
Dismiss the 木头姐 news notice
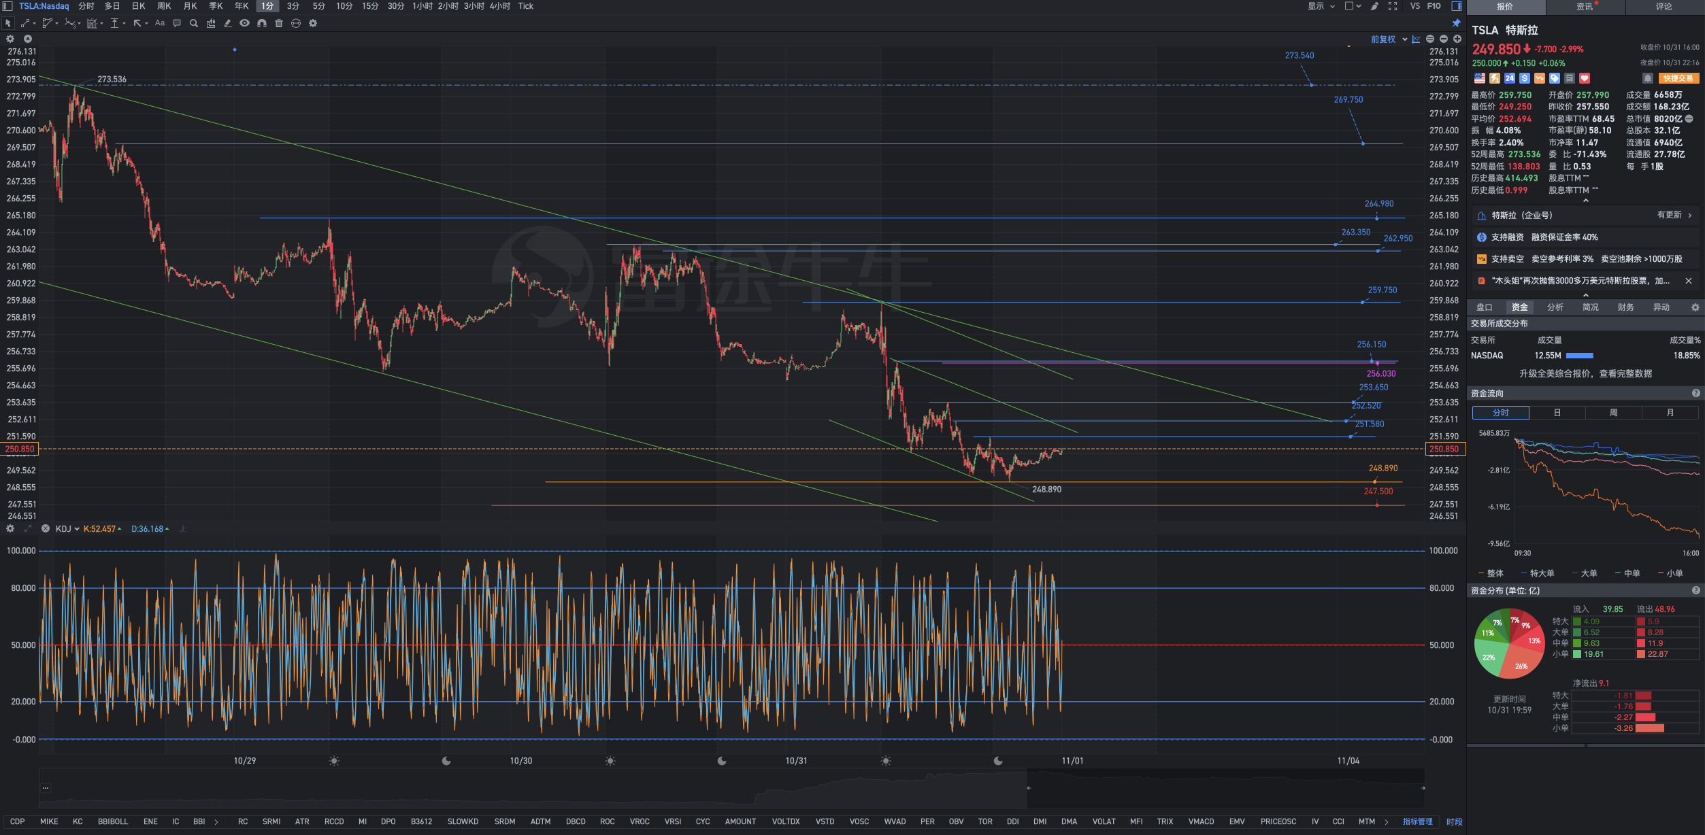click(1688, 281)
